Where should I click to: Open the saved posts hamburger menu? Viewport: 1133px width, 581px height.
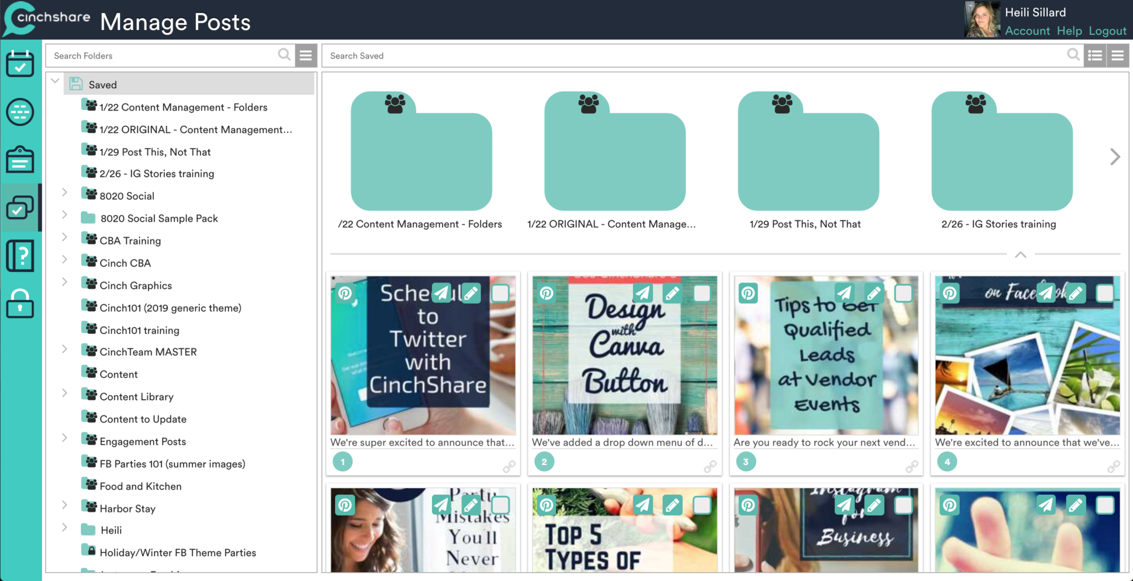click(1118, 56)
